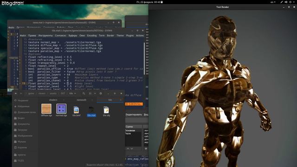The width and height of the screenshot is (297, 167).
Task: Close the nanosuit tab
Action: tap(92, 100)
